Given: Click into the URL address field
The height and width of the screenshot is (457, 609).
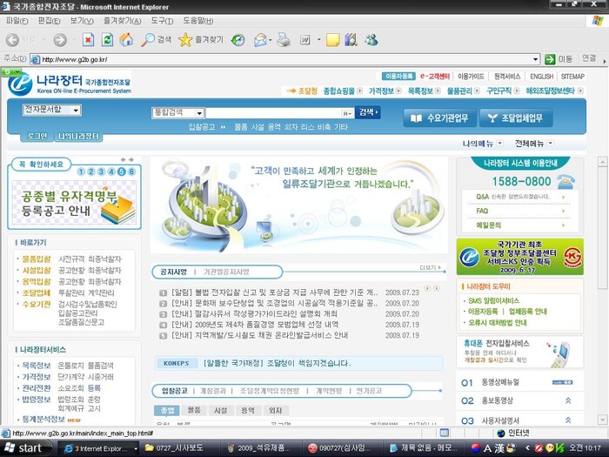Looking at the screenshot, I should click(x=286, y=59).
